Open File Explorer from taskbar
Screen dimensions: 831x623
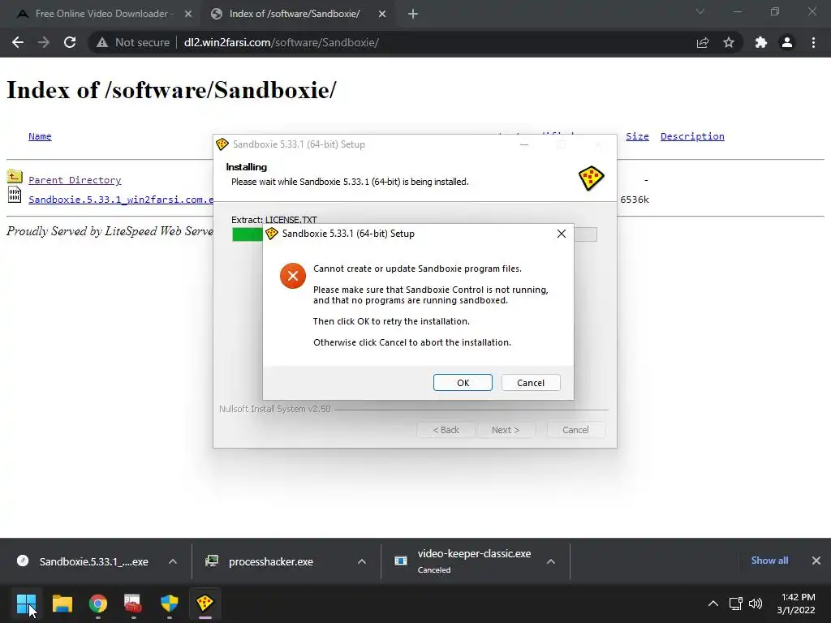coord(62,603)
